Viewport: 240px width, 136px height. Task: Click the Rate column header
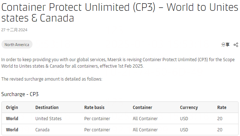point(222,108)
